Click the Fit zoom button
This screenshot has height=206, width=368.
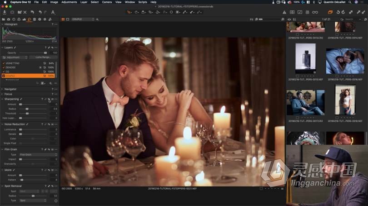coord(251,19)
